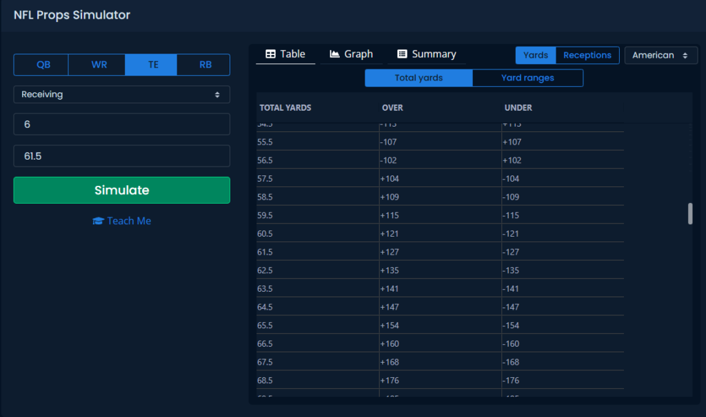
Task: Click the 57.5 total yards cell
Action: (x=318, y=179)
